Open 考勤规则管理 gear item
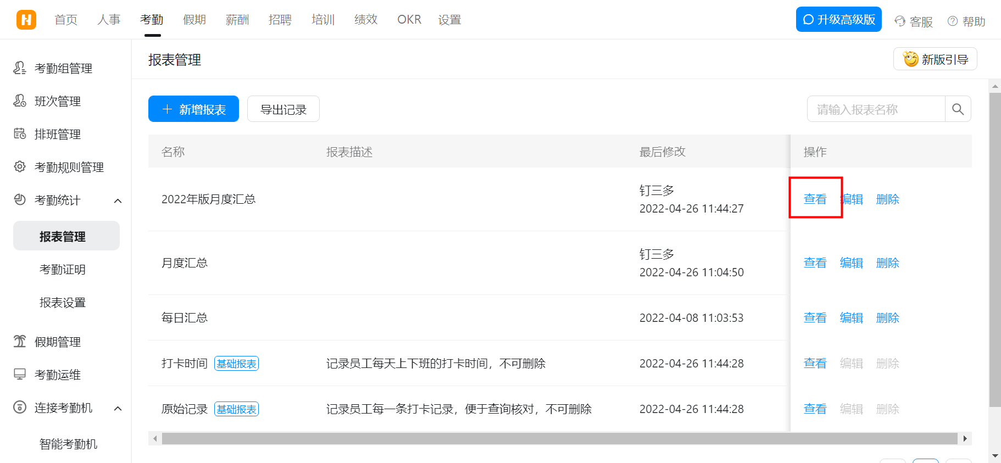Image resolution: width=1001 pixels, height=463 pixels. pyautogui.click(x=20, y=167)
